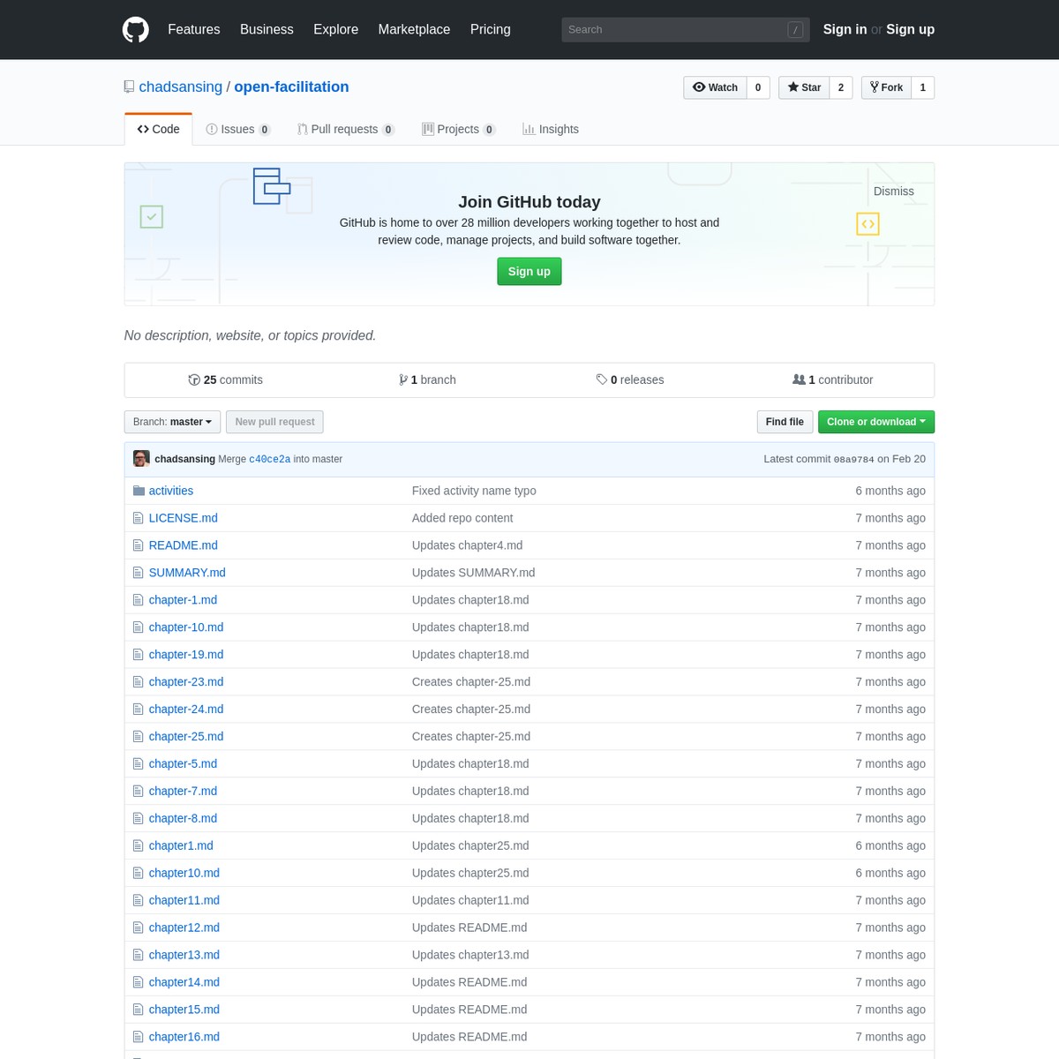1059x1059 pixels.
Task: Click the file icon next to chapter1.md
Action: pos(138,846)
